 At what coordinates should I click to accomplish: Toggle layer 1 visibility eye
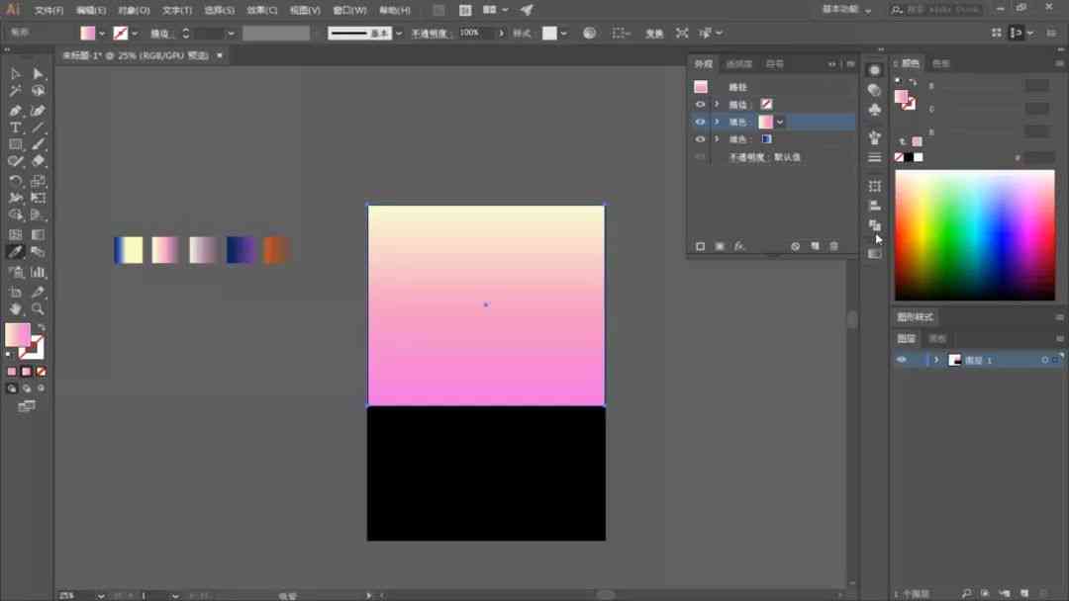[902, 360]
